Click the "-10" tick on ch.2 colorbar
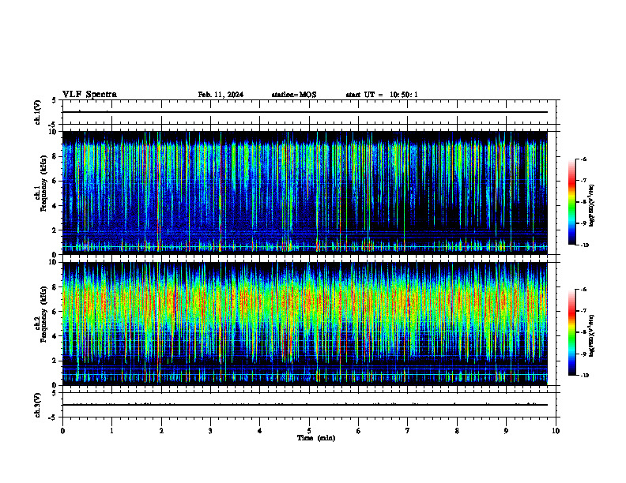The image size is (626, 483). pyautogui.click(x=585, y=375)
